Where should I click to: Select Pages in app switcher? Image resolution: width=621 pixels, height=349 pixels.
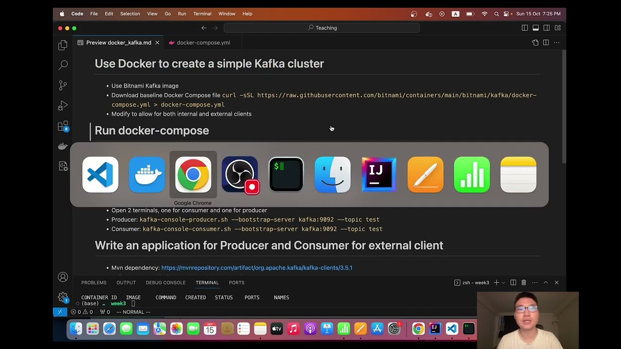pyautogui.click(x=425, y=174)
